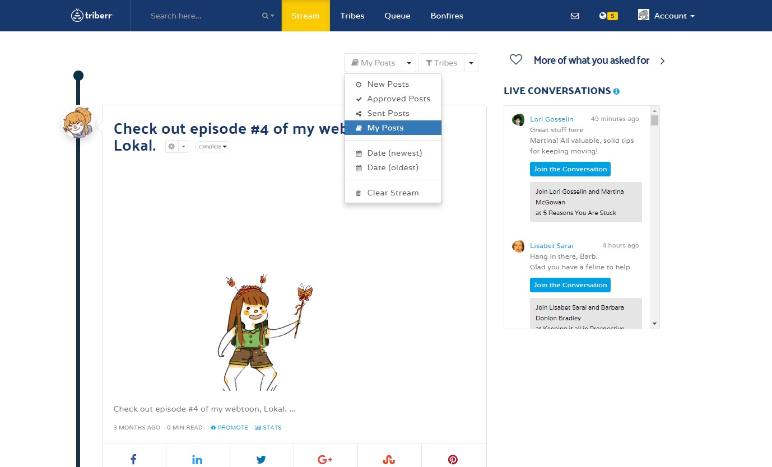Join the conversation with Lori Gosselin

click(570, 169)
